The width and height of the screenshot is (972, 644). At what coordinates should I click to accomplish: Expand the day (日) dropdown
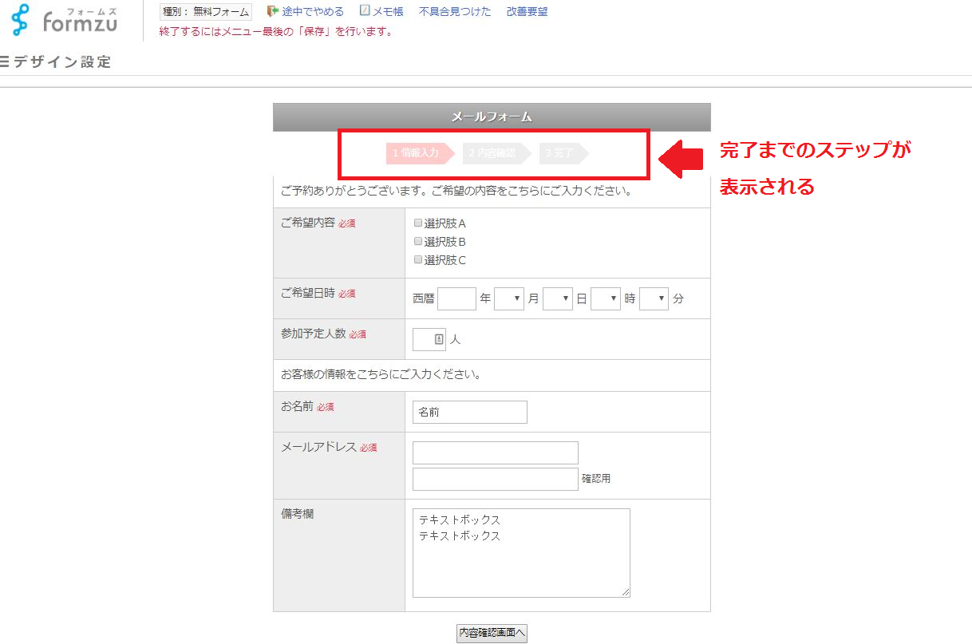[557, 298]
